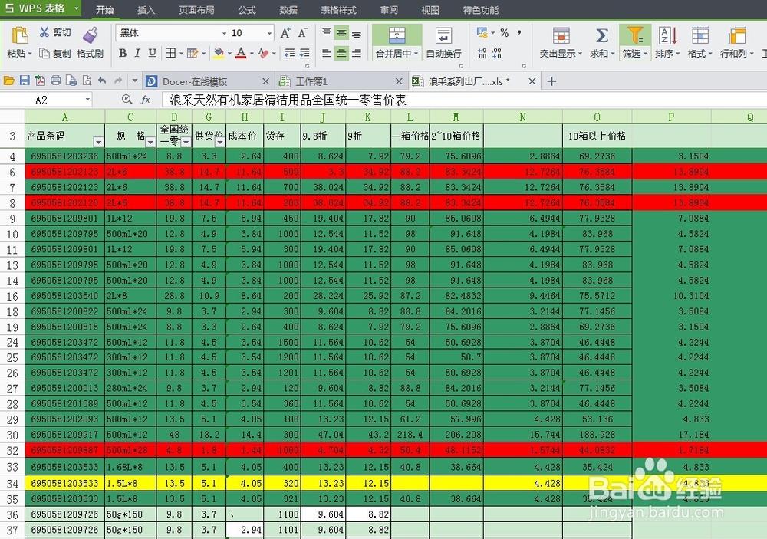The height and width of the screenshot is (539, 767).
Task: Align cell text to the left
Action: coord(327,53)
